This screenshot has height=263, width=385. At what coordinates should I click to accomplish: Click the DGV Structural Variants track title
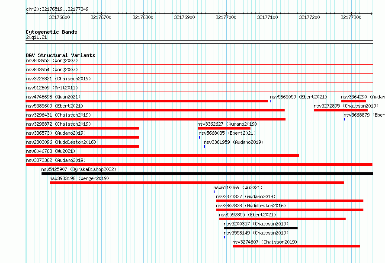point(61,55)
